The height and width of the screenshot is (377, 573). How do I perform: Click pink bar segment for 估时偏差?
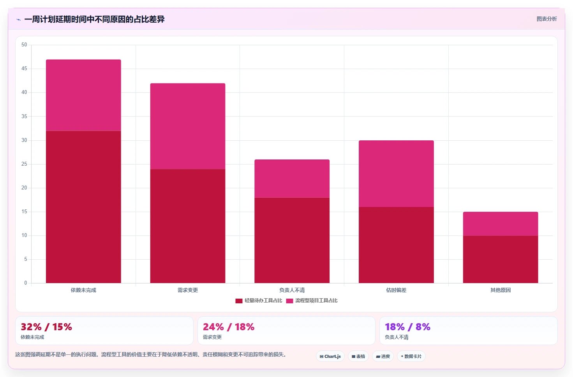pos(396,173)
